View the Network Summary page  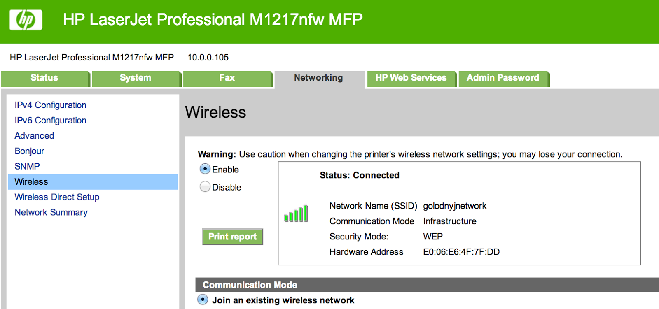point(51,212)
